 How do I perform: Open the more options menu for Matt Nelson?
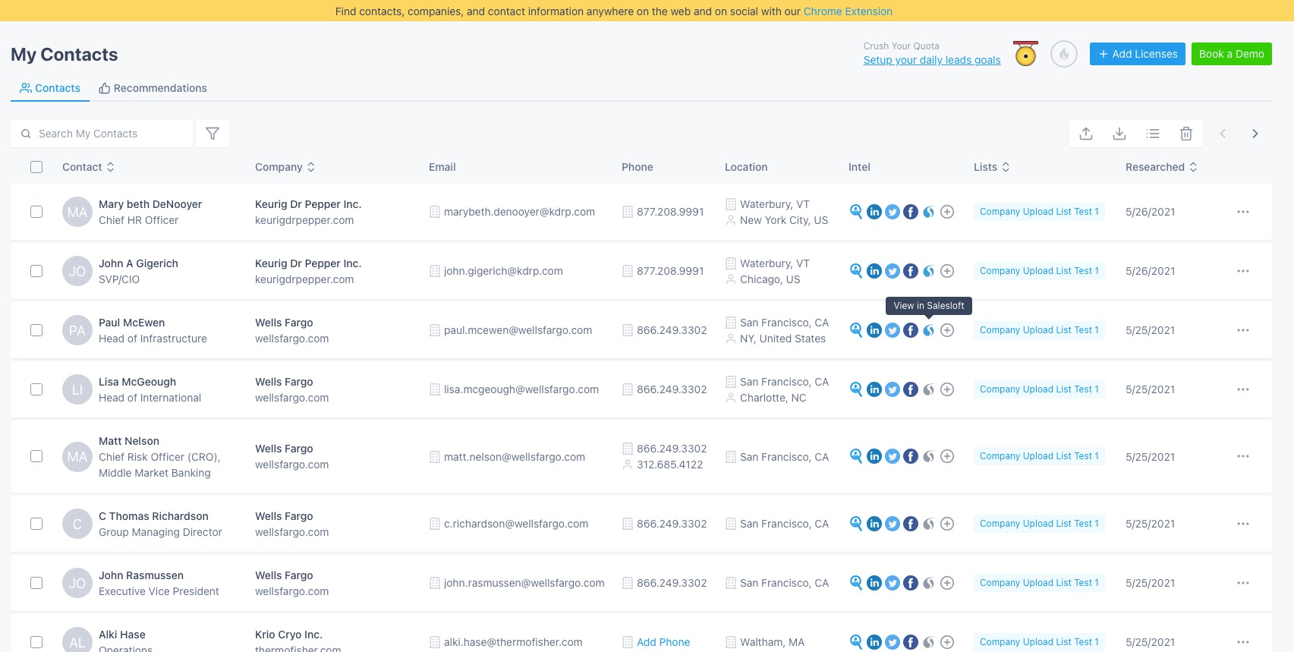pyautogui.click(x=1243, y=456)
